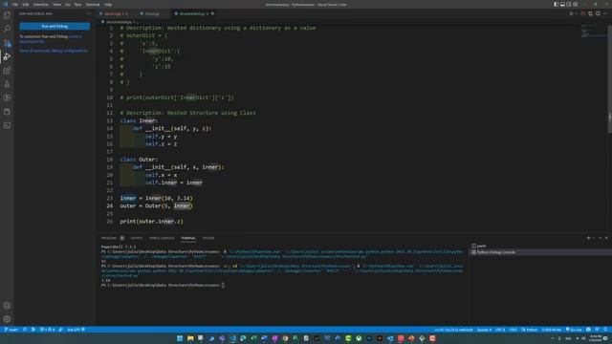Viewport: 612px width, 344px height.
Task: Click the create a launch.json file link
Action: point(51,38)
